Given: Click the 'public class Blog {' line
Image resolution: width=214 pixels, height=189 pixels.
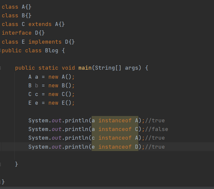Looking at the screenshot, I should 33,50.
